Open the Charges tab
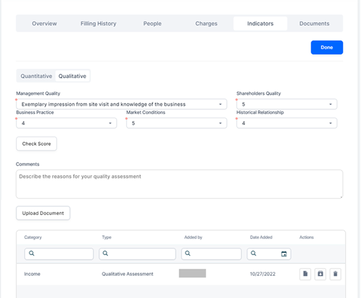This screenshot has height=298, width=363. pyautogui.click(x=206, y=24)
